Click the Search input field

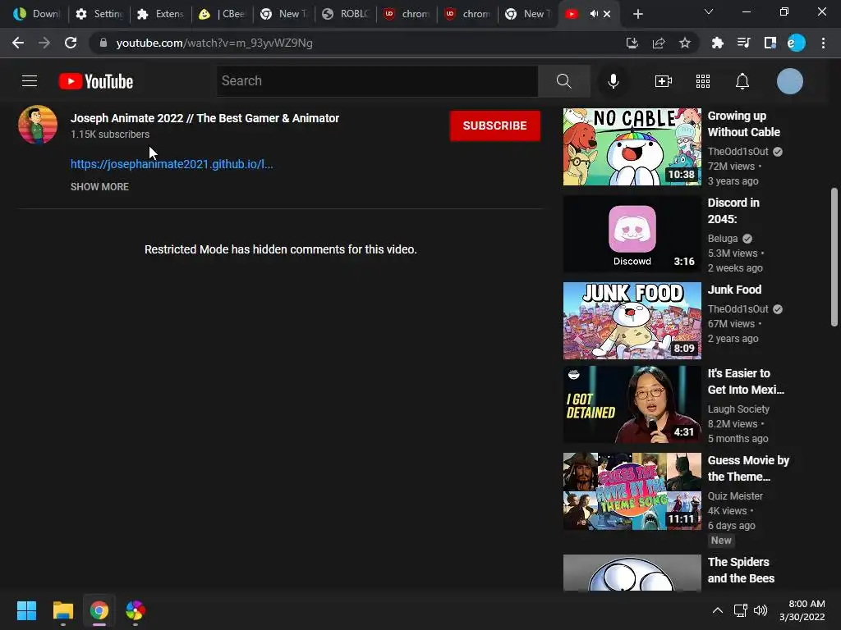click(378, 81)
